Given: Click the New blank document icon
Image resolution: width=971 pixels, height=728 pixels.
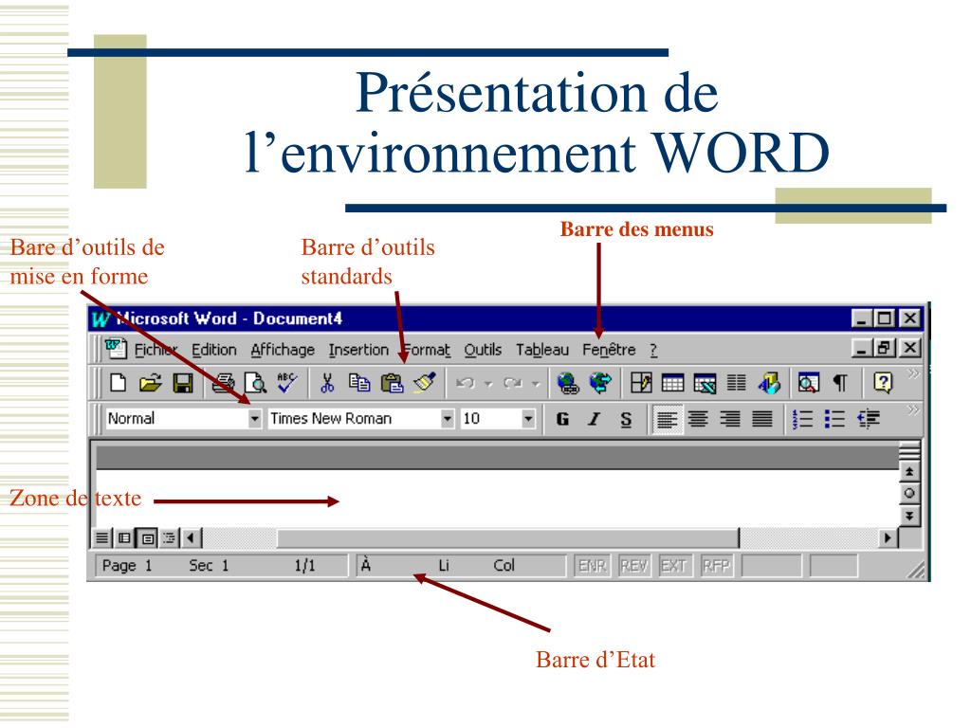Looking at the screenshot, I should (x=119, y=383).
